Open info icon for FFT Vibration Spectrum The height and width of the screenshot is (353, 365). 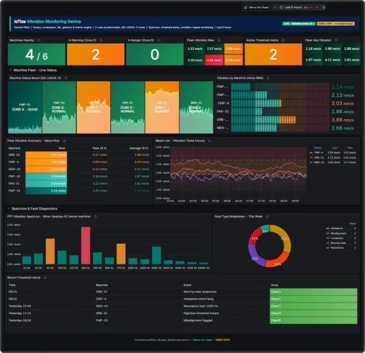coord(96,216)
